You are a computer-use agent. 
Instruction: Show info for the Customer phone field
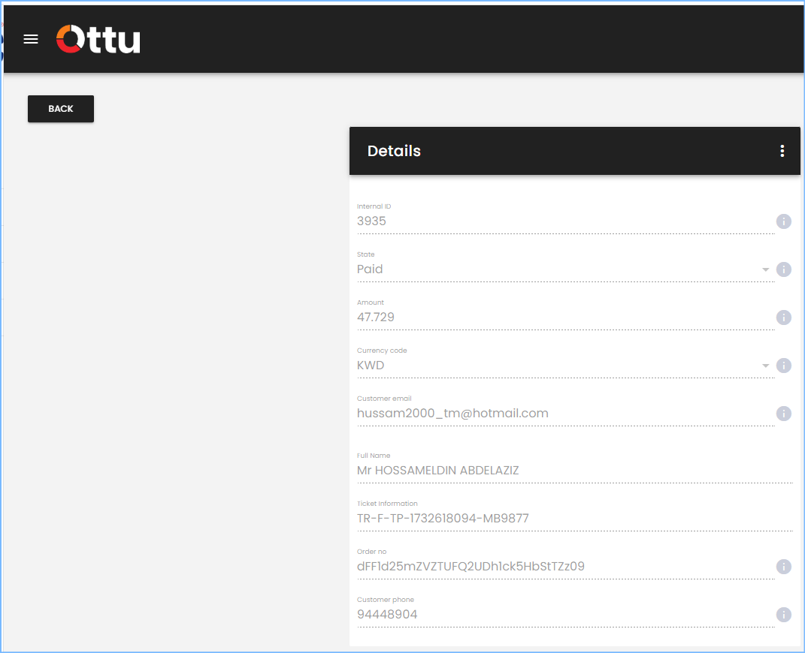coord(783,615)
